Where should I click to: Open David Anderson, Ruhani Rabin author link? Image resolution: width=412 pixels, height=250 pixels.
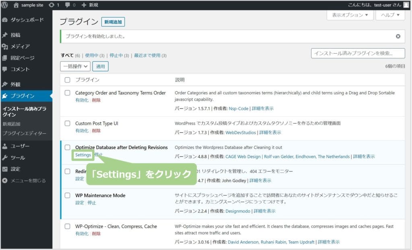pyautogui.click(x=271, y=242)
